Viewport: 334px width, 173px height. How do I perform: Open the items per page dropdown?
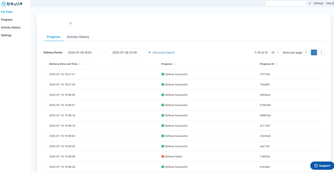point(275,53)
